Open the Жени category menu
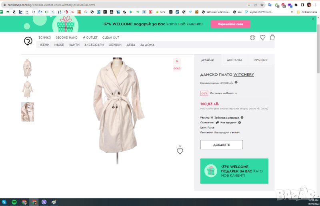This screenshot has width=320, height=206. (x=44, y=45)
